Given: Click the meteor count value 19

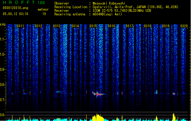Looking at the screenshot, I should (44, 14).
